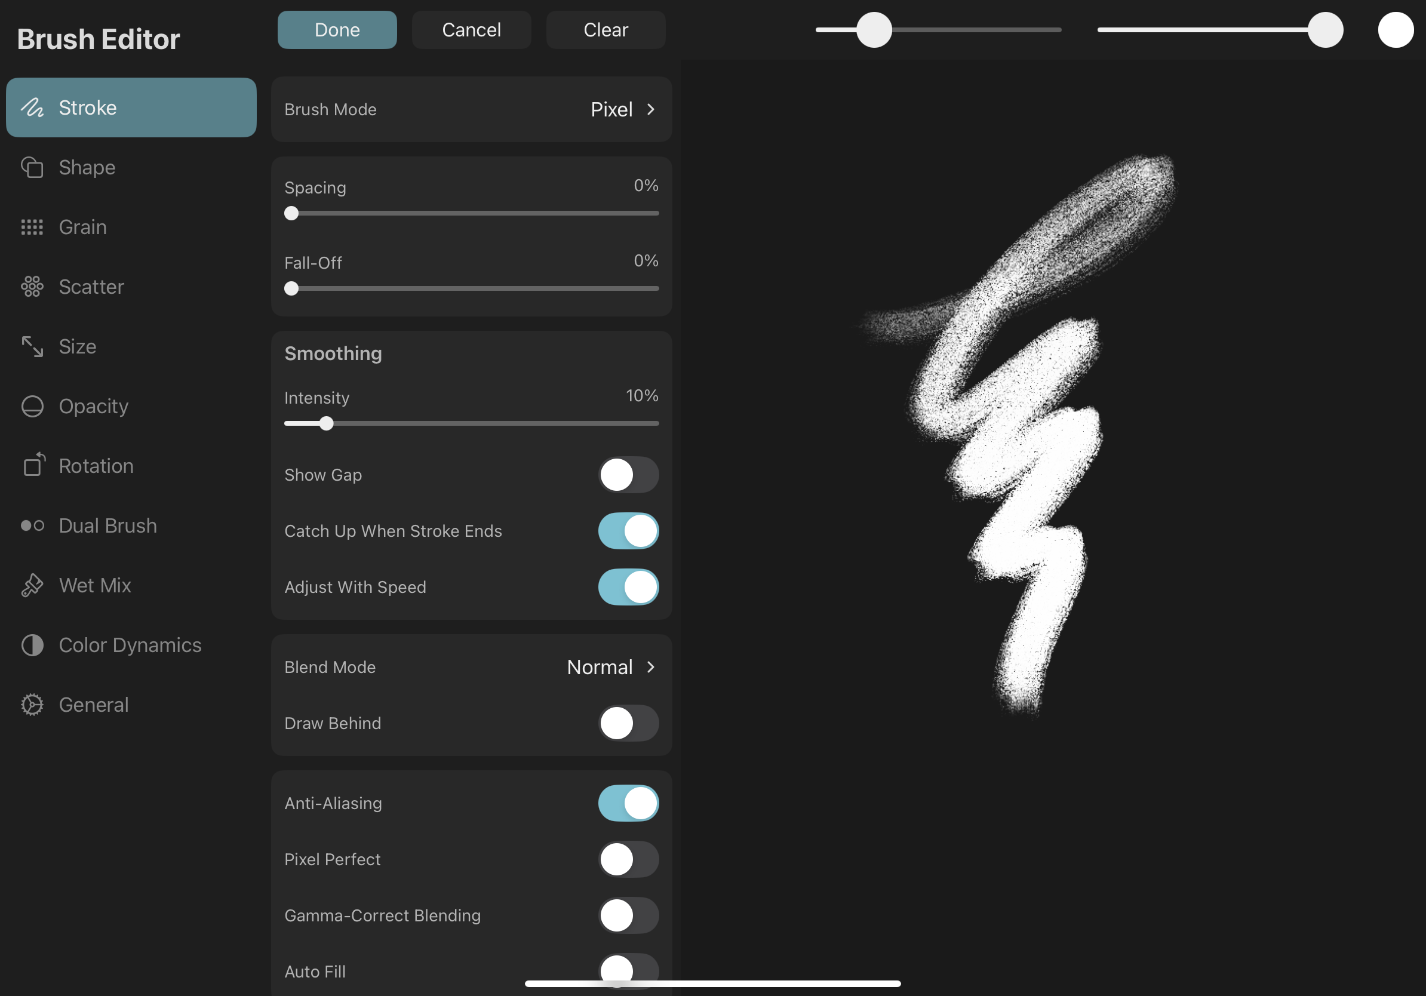This screenshot has height=996, width=1426.
Task: Open the Color Dynamics section
Action: [131, 645]
